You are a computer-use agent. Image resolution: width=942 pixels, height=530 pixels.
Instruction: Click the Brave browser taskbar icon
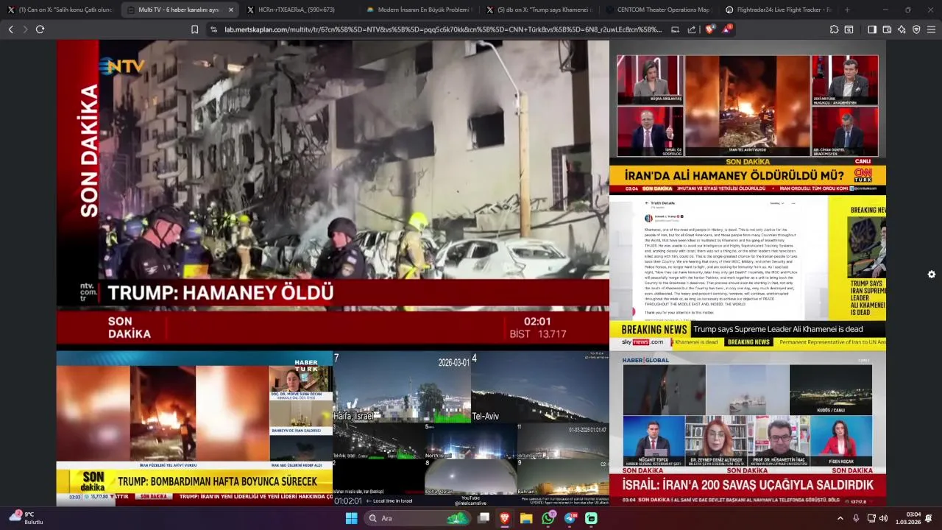[x=505, y=518]
